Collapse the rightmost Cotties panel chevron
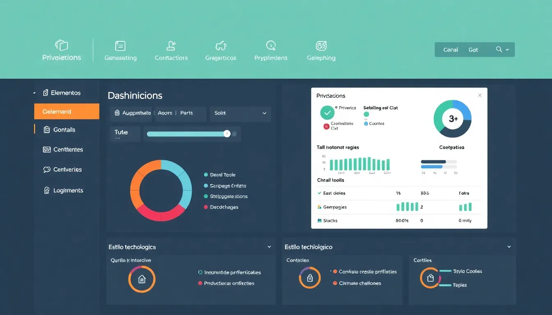 pyautogui.click(x=509, y=247)
